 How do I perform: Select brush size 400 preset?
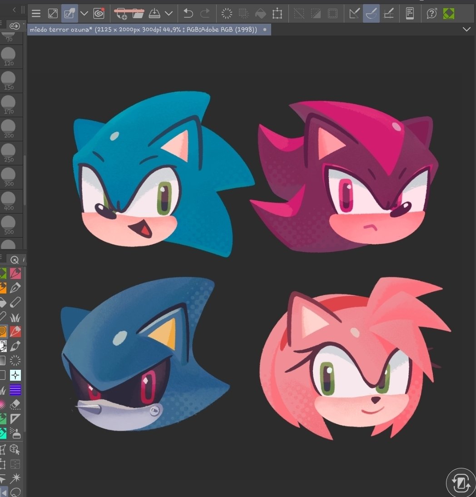pos(9,202)
